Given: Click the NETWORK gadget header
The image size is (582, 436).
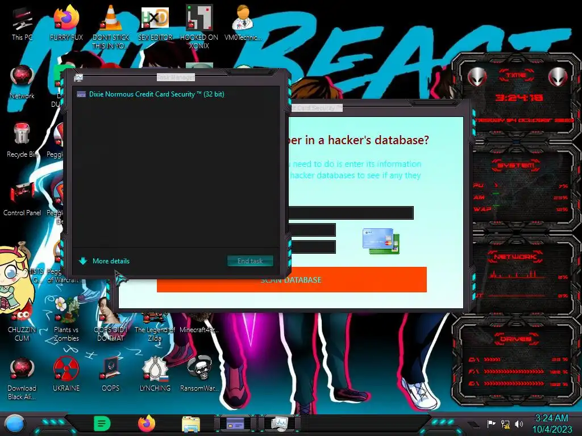Looking at the screenshot, I should click(x=515, y=257).
